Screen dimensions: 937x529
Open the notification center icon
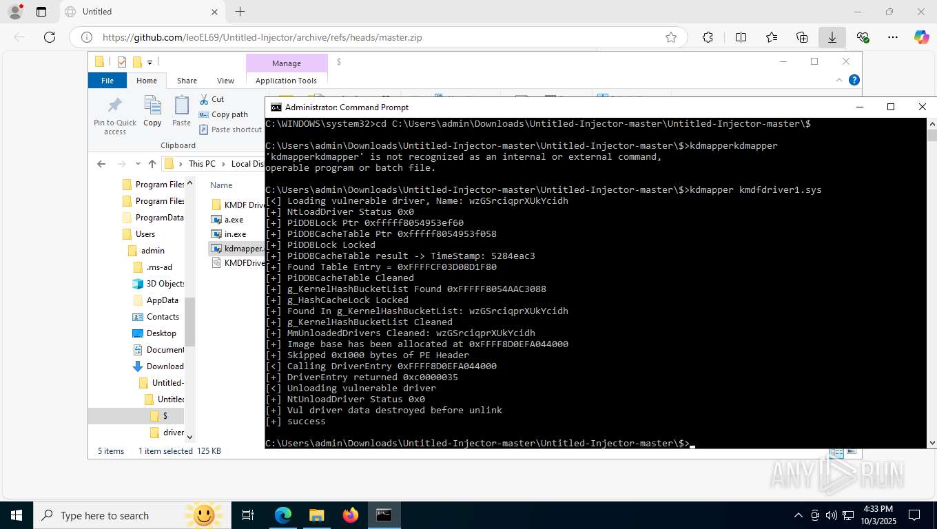pyautogui.click(x=914, y=515)
